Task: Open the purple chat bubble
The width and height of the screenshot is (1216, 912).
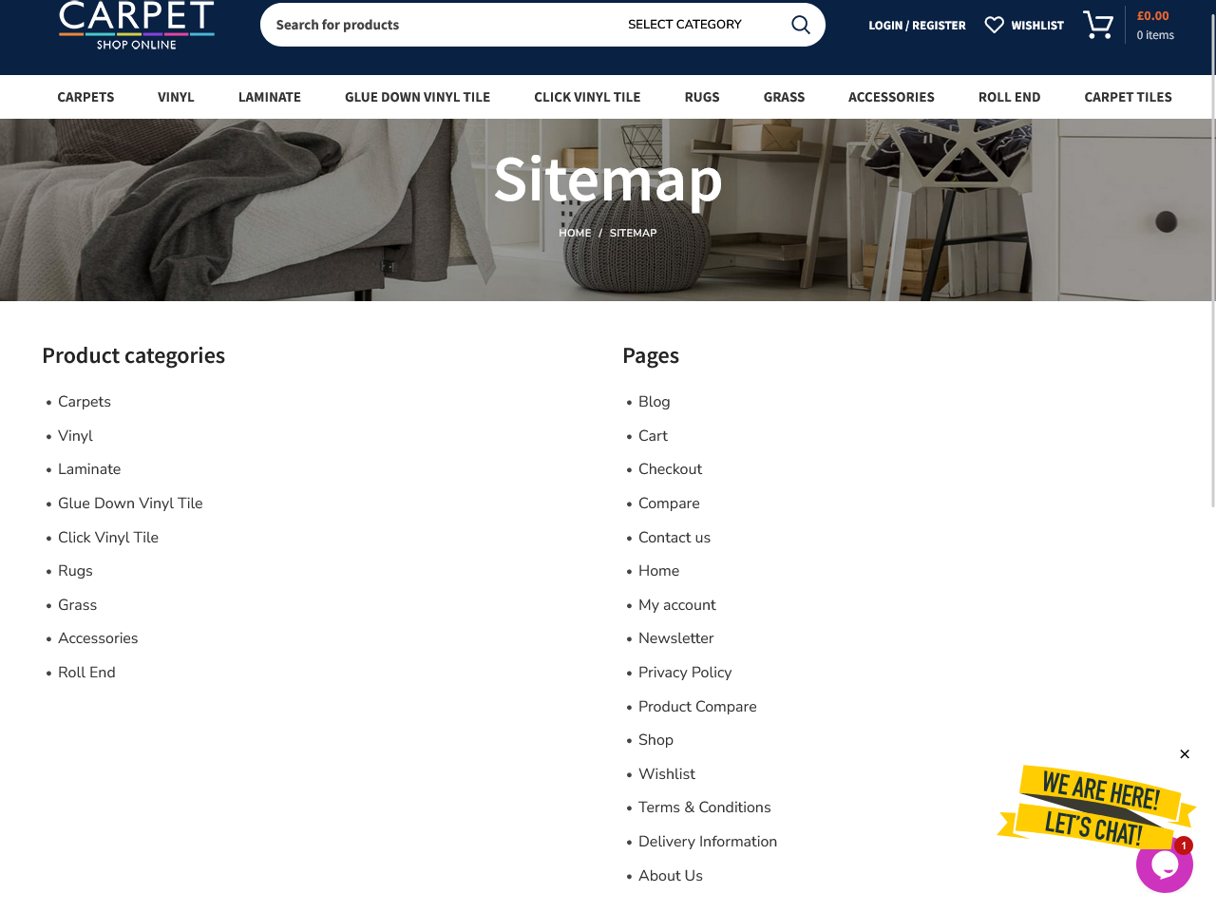Action: tap(1164, 865)
